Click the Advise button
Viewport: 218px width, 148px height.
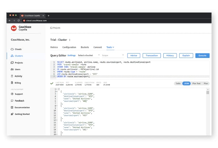134,55
